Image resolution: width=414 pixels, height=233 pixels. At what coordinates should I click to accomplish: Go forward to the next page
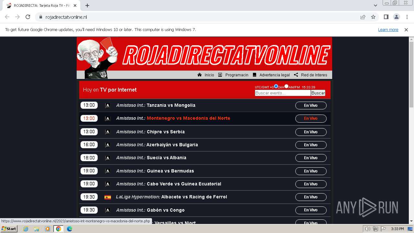point(17,17)
